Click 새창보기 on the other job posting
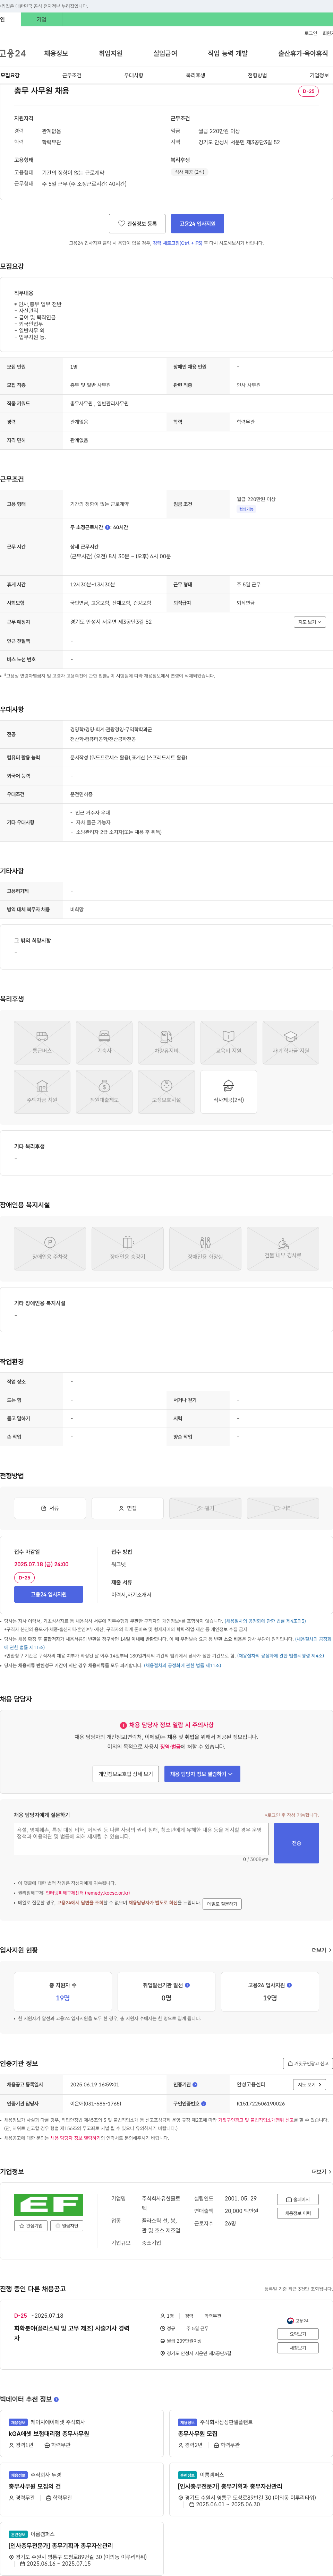The height and width of the screenshot is (2576, 333). [298, 2347]
